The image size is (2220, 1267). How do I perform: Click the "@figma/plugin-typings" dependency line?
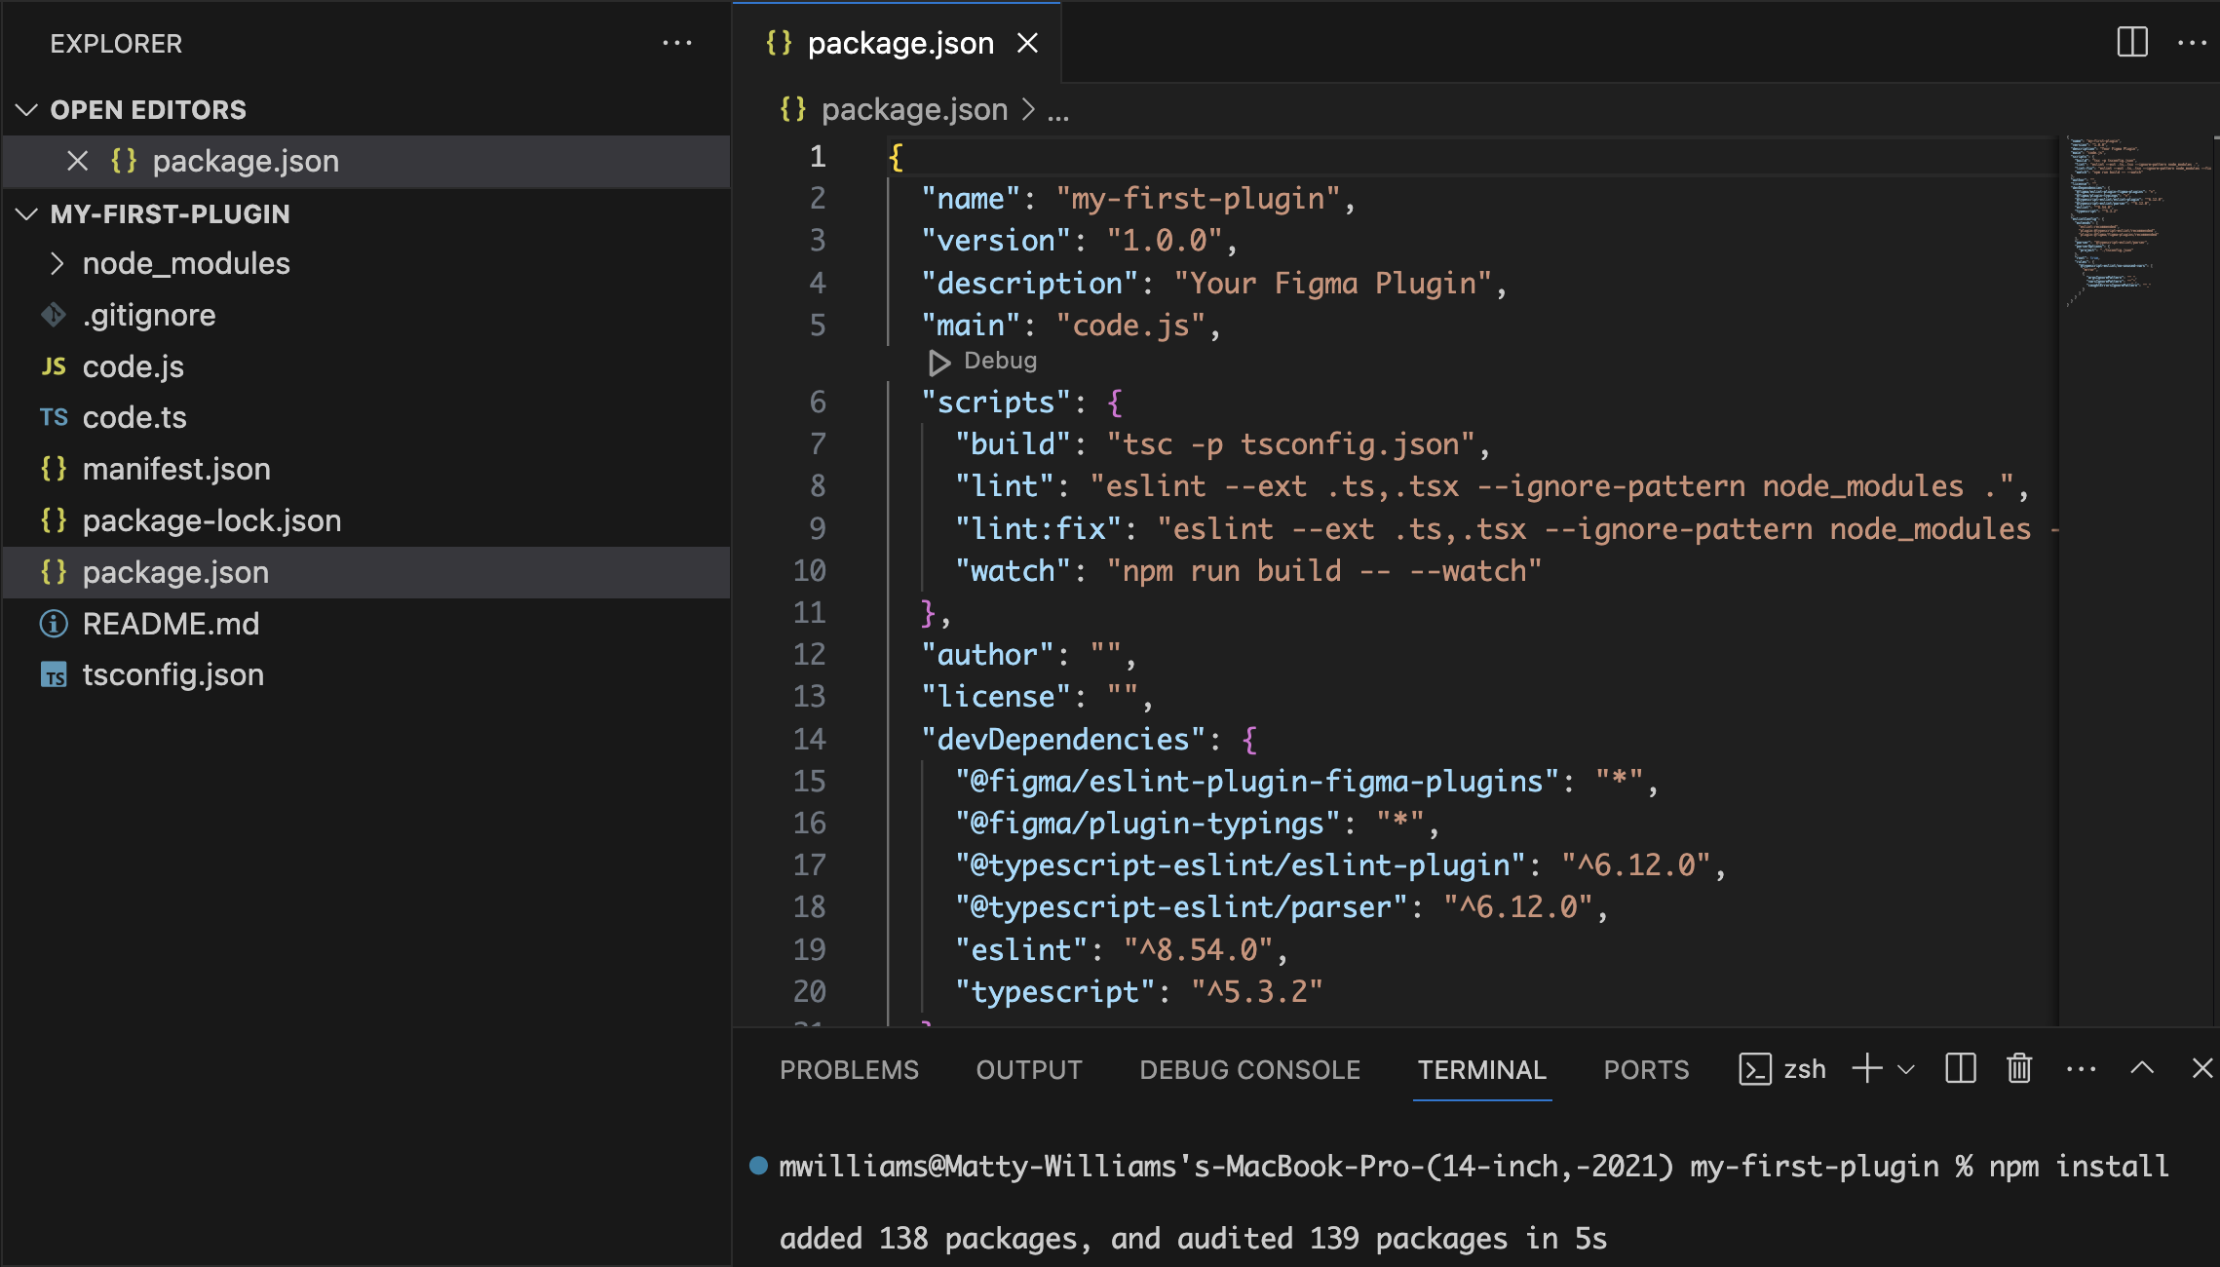[1197, 824]
